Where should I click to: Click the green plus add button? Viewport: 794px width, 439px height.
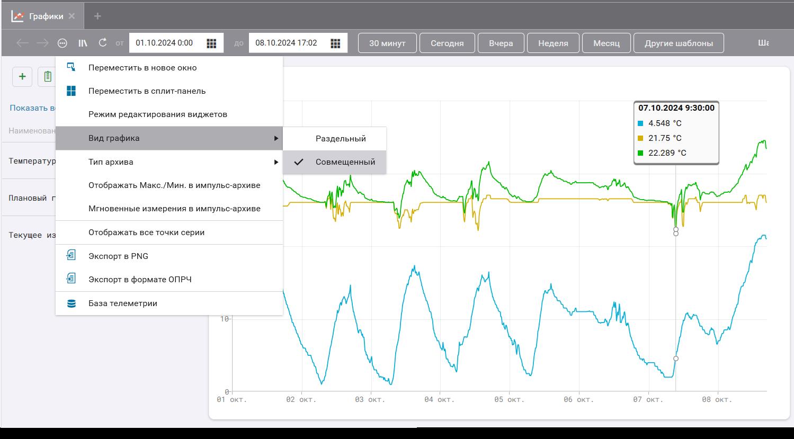22,77
